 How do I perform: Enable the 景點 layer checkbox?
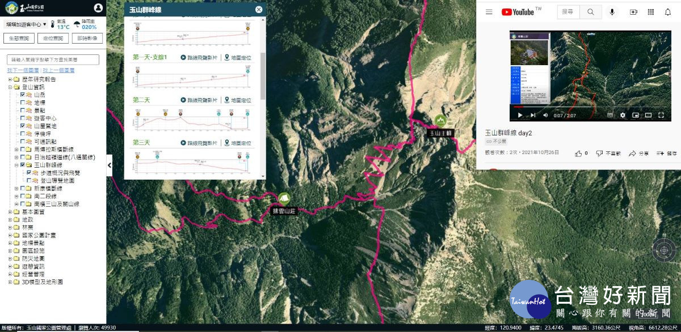pos(23,110)
